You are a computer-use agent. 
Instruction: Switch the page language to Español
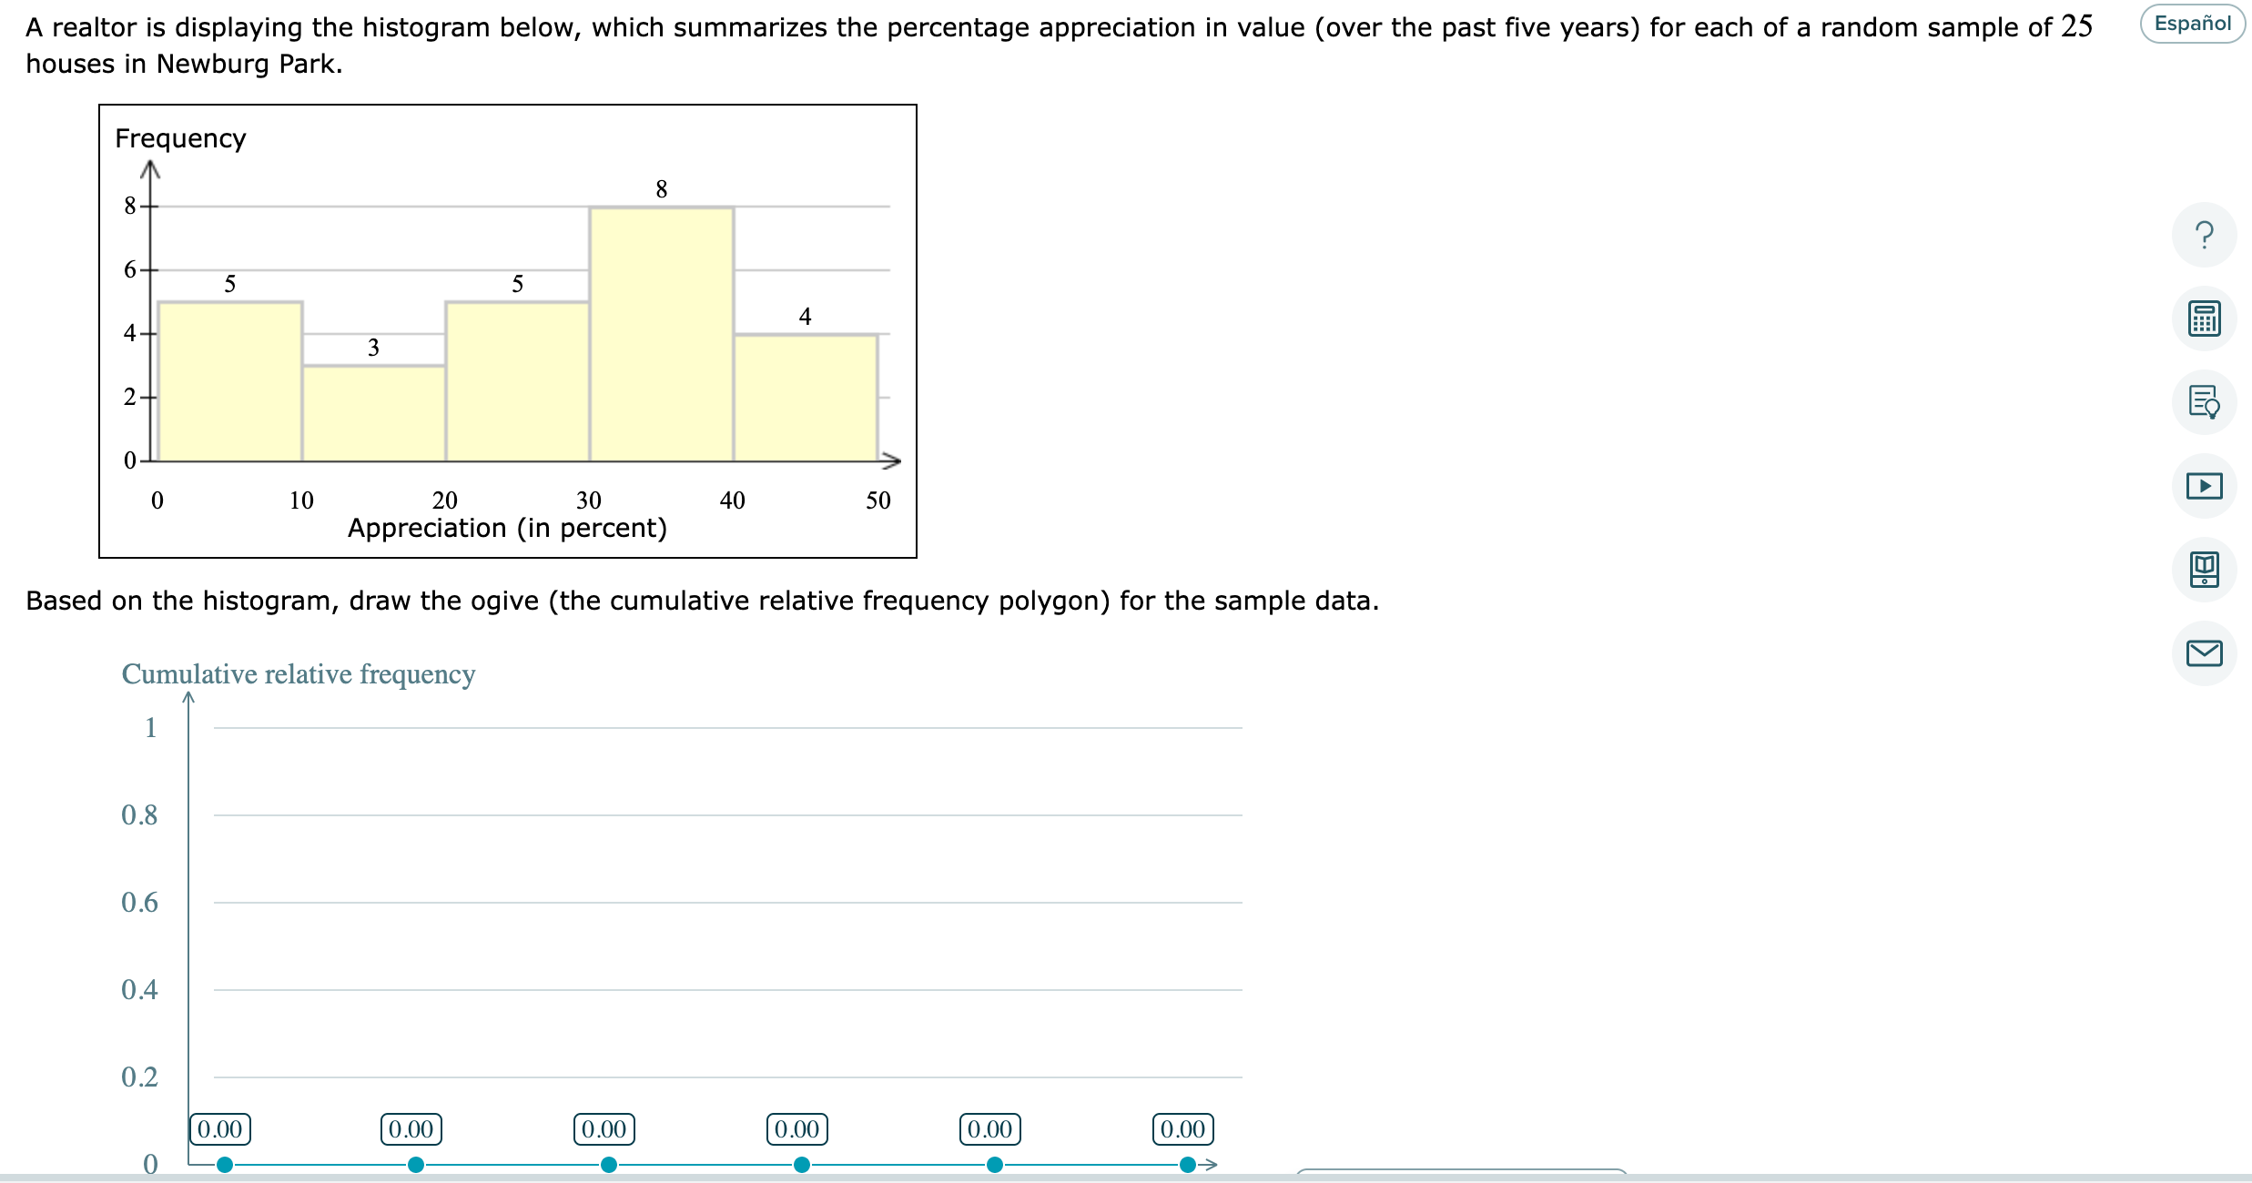click(2188, 23)
